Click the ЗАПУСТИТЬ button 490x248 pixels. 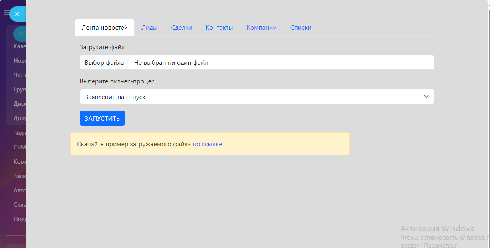pyautogui.click(x=102, y=118)
